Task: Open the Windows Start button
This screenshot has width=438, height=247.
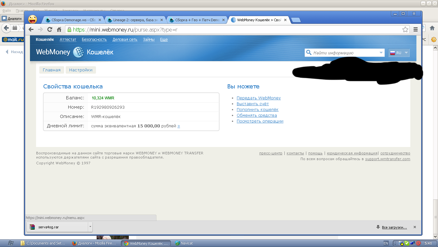Action: tap(10, 243)
